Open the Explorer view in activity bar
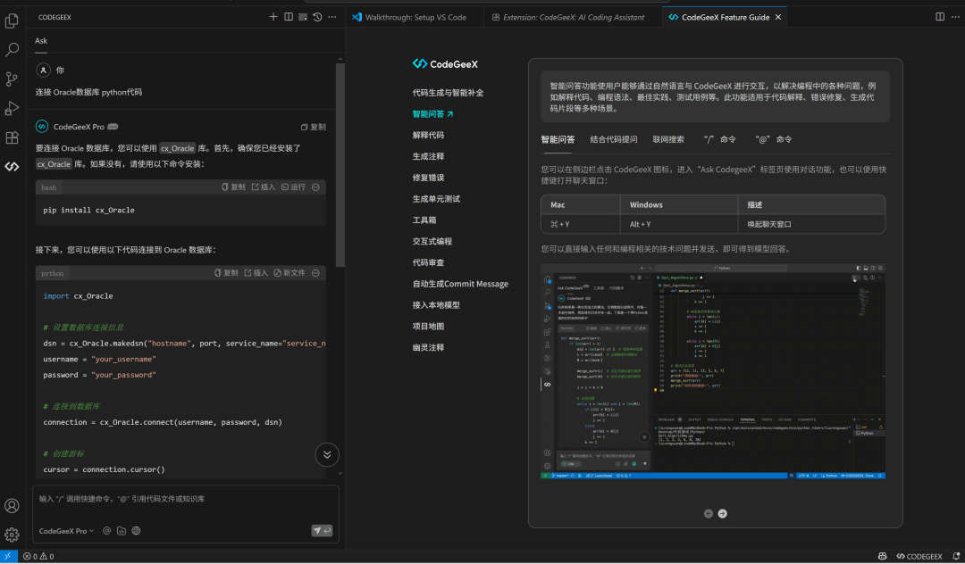This screenshot has height=564, width=965. point(12,21)
